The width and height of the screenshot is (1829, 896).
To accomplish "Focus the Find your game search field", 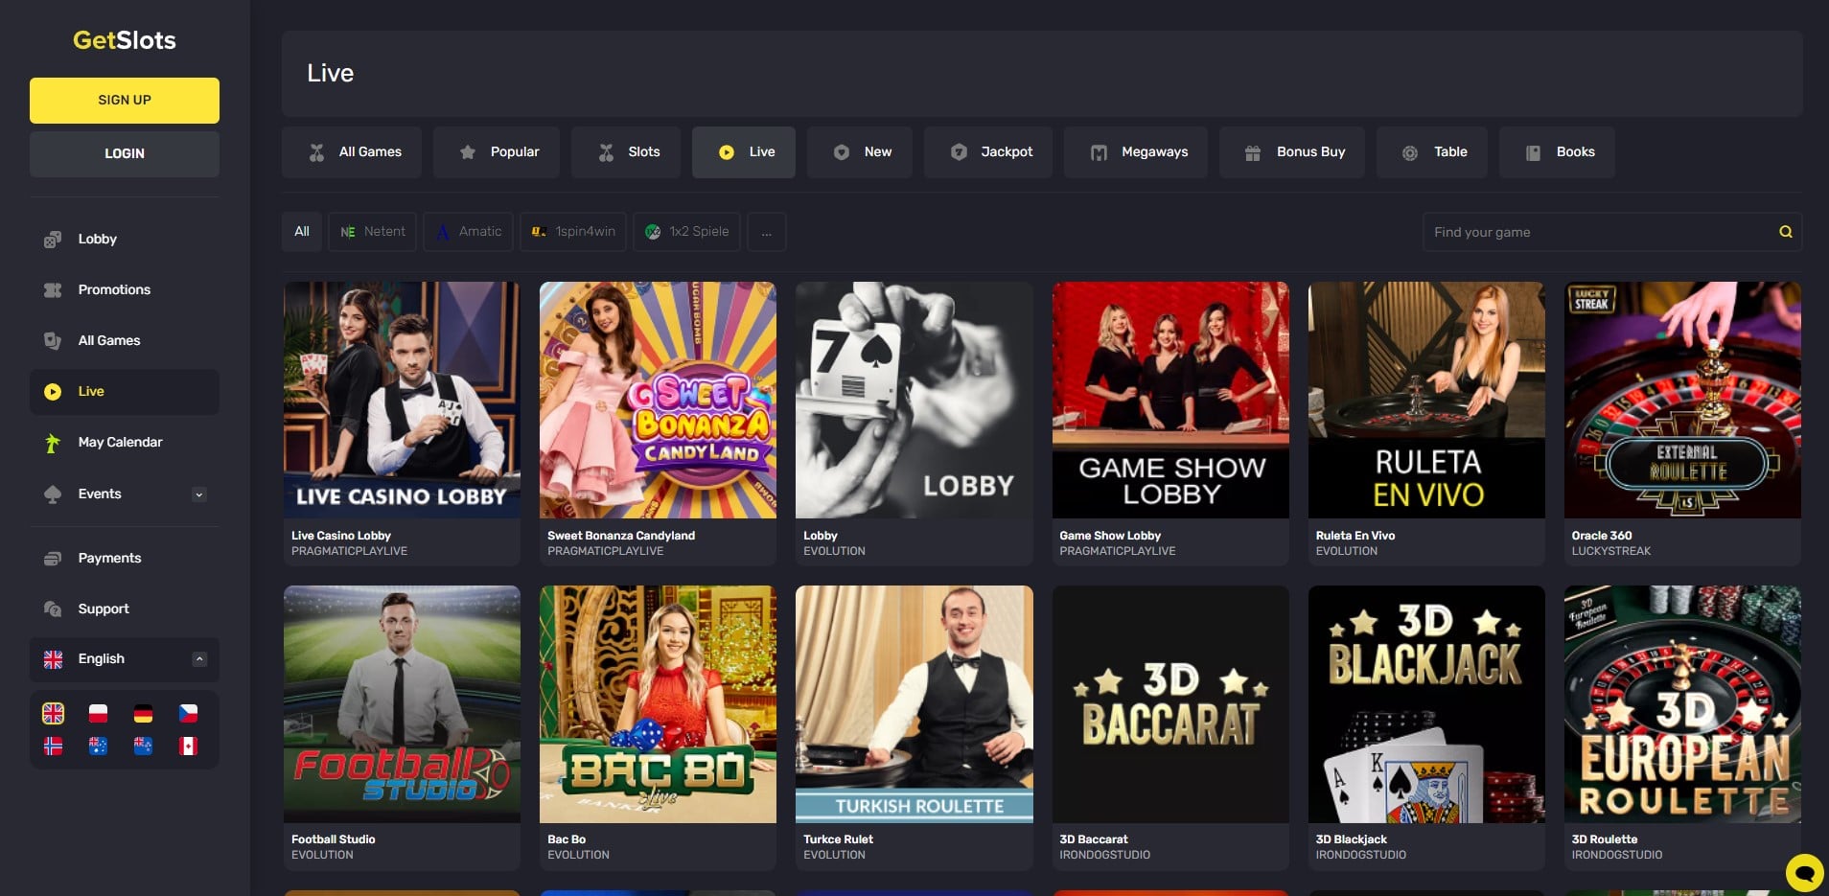I will click(x=1612, y=232).
